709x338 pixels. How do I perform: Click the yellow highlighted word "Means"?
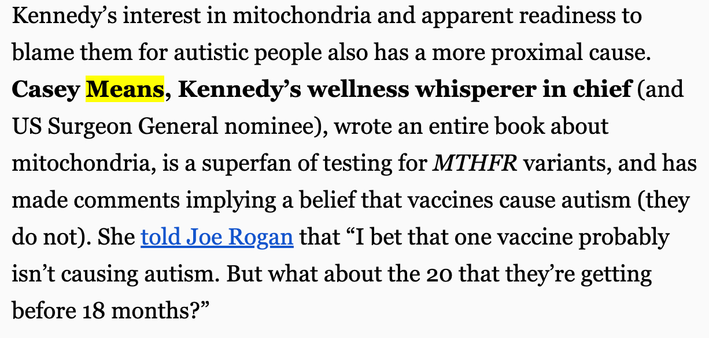[x=124, y=90]
